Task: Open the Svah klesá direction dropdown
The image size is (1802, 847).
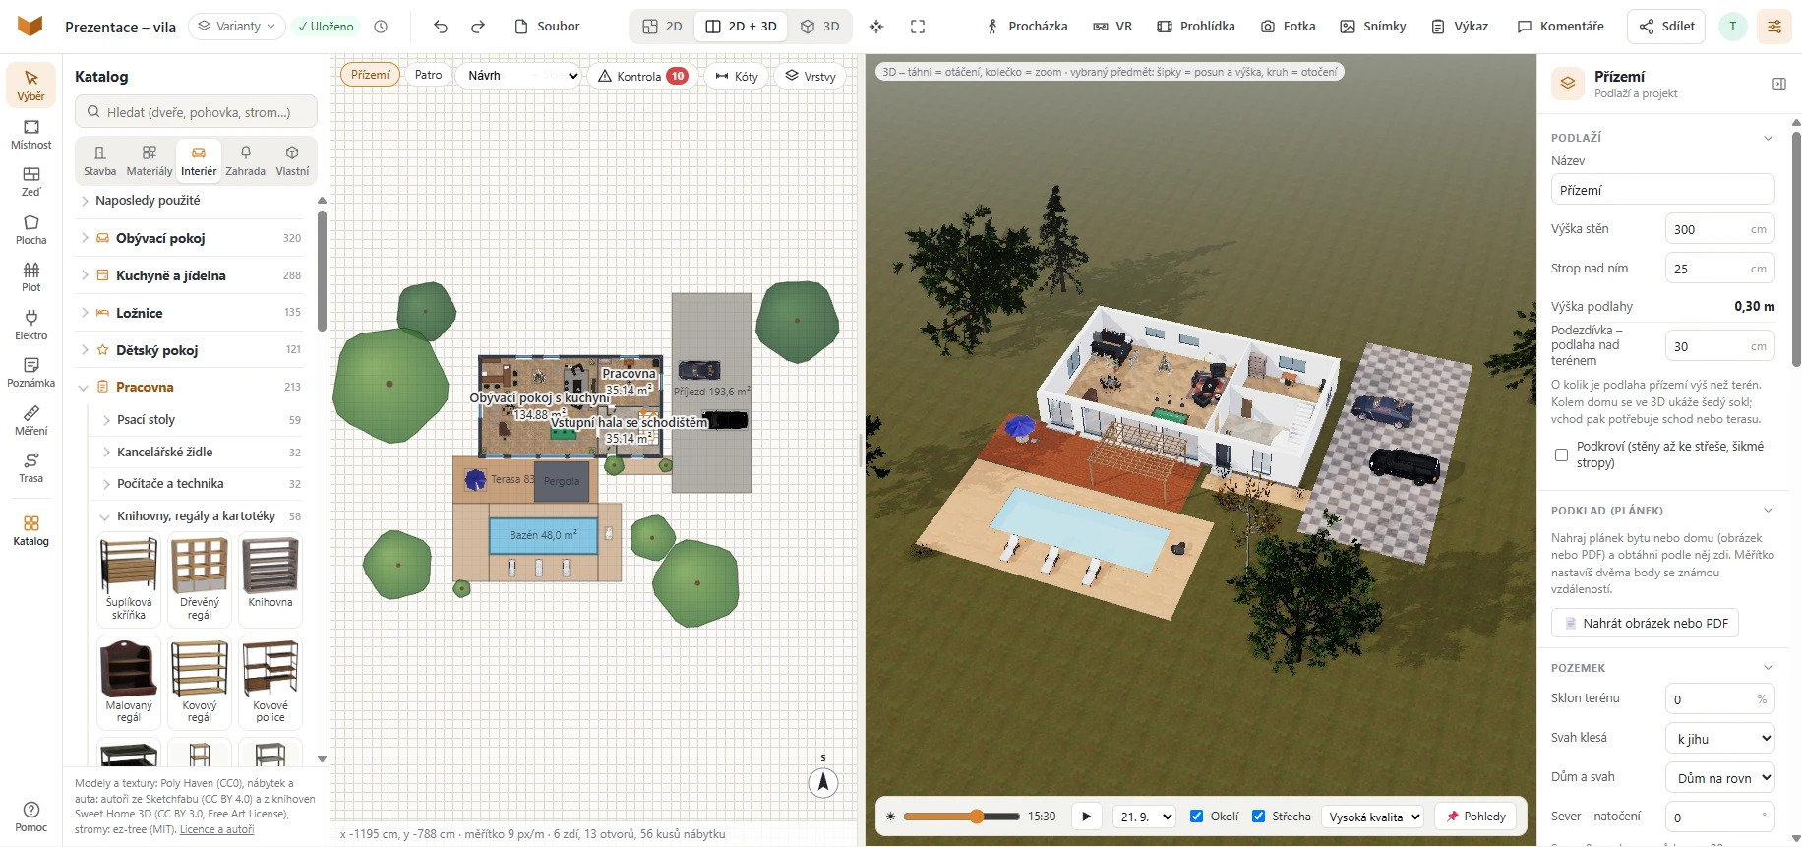Action: point(1719,738)
